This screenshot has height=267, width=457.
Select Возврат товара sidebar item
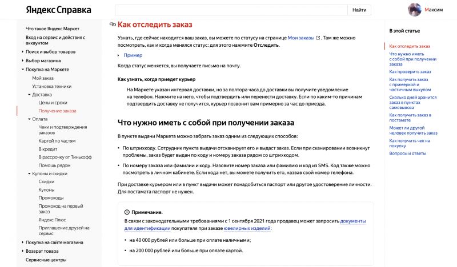point(42,251)
